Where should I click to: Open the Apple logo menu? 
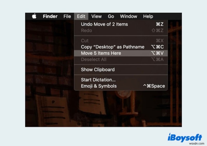click(x=34, y=16)
